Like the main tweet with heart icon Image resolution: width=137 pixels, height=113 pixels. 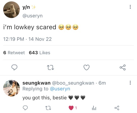pyautogui.click(x=87, y=68)
